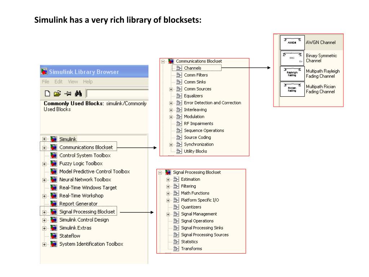The width and height of the screenshot is (369, 277).
Task: Click the Utility Blocks sublibrary icon
Action: coord(179,151)
